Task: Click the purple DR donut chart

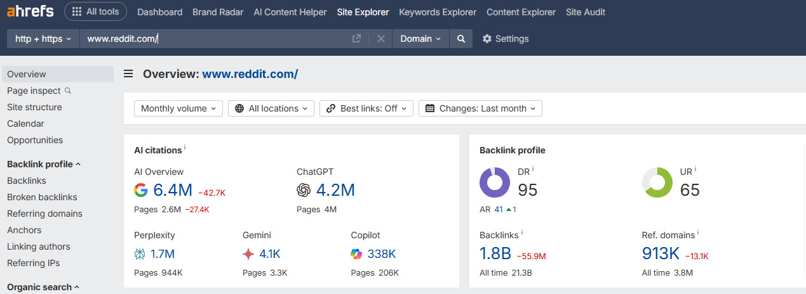Action: pos(495,182)
